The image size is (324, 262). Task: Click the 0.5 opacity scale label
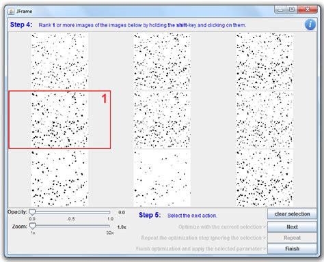click(71, 219)
